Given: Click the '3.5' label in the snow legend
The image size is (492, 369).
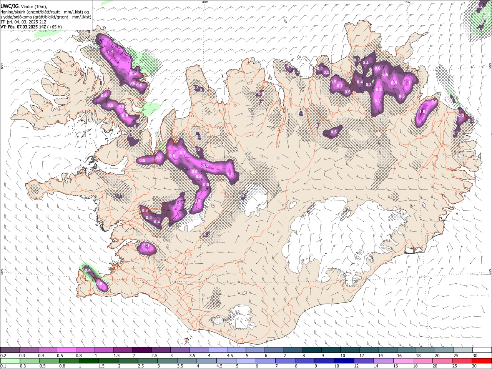Looking at the screenshot, I should [192, 356].
